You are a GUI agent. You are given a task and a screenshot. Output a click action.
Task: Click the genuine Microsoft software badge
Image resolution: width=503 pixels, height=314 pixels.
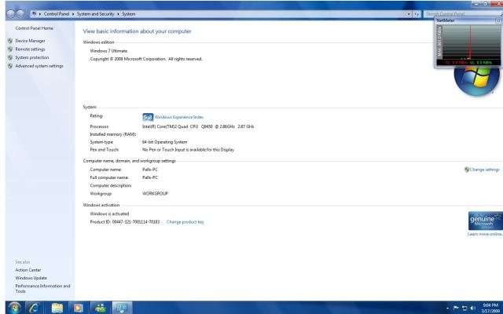(486, 221)
